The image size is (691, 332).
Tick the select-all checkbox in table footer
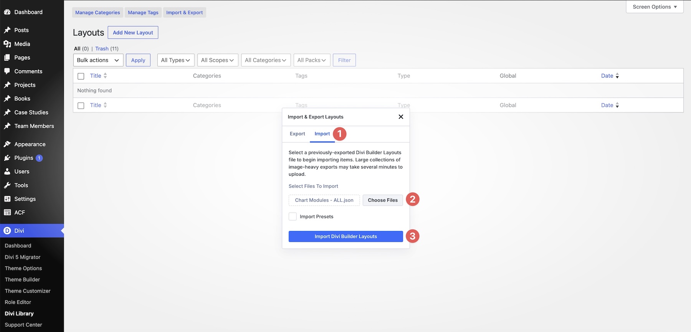[x=81, y=106]
